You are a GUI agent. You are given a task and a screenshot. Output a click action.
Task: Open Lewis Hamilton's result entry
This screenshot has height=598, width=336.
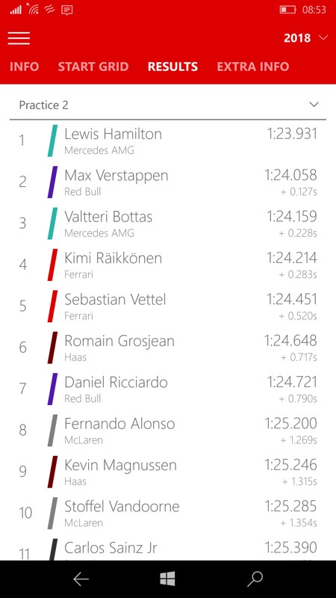coord(168,141)
